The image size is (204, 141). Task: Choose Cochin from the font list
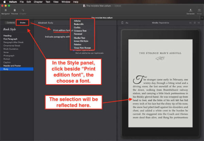[77, 27]
